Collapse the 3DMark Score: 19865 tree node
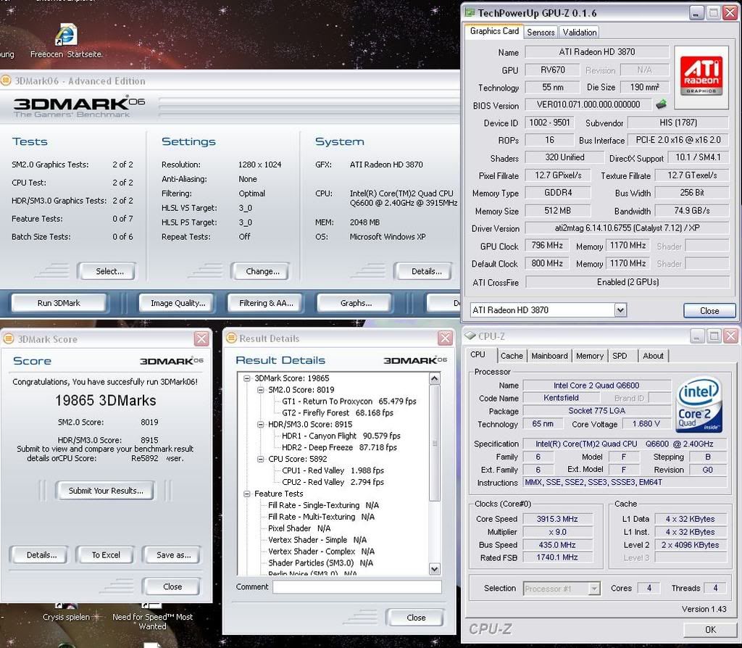The height and width of the screenshot is (648, 742). coord(246,378)
